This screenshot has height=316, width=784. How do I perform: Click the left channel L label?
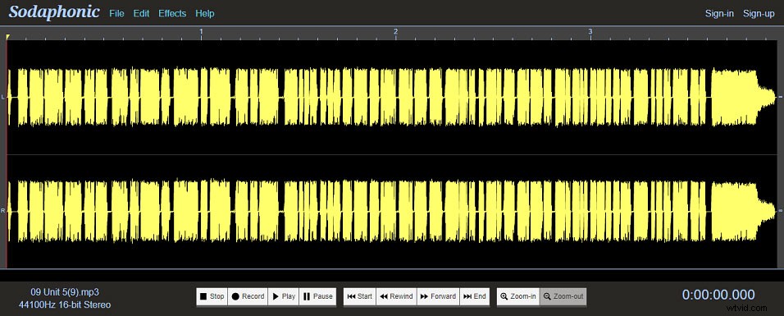[x=3, y=97]
